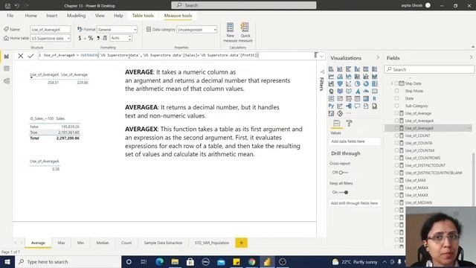
Task: Check the Ship Mode field
Action: point(396,91)
